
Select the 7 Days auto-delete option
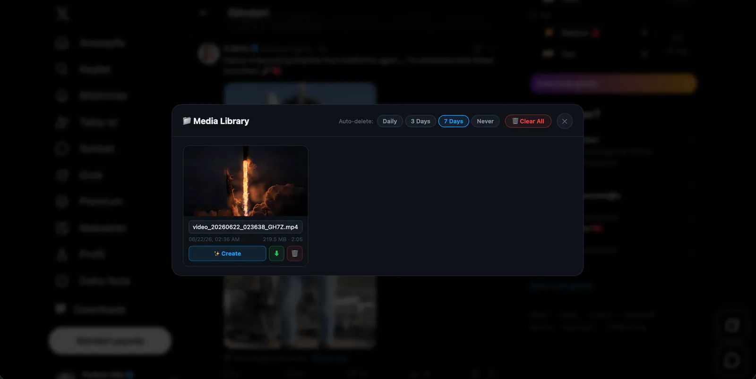(454, 121)
